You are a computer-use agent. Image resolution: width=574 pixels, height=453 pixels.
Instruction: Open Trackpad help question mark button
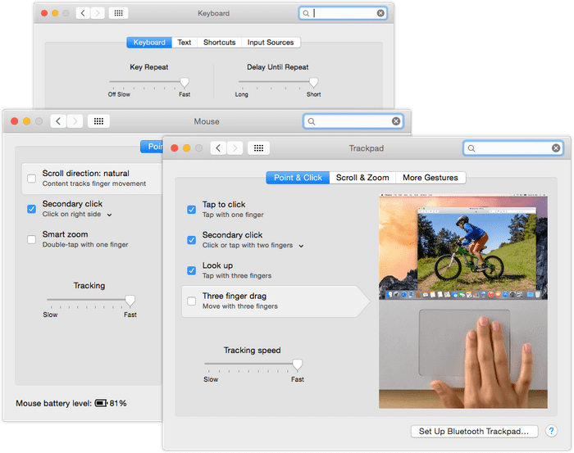554,431
